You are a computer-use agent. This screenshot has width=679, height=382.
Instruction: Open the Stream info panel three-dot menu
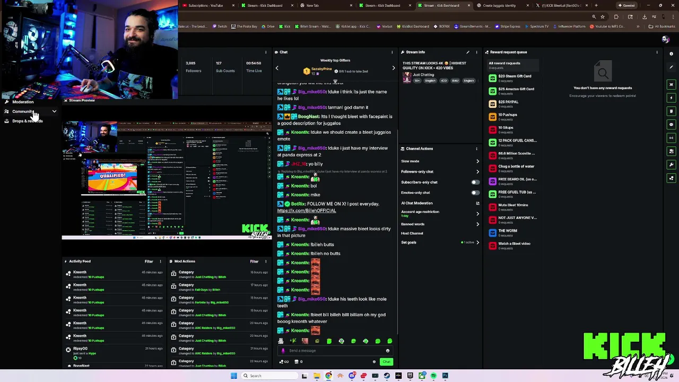point(476,52)
